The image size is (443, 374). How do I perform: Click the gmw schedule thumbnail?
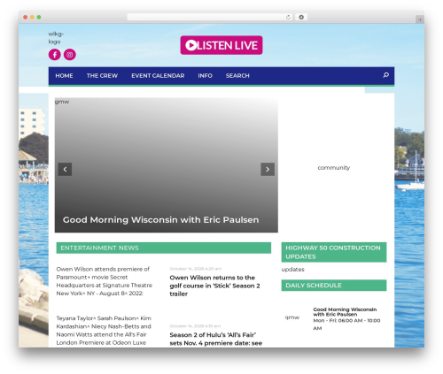click(292, 317)
